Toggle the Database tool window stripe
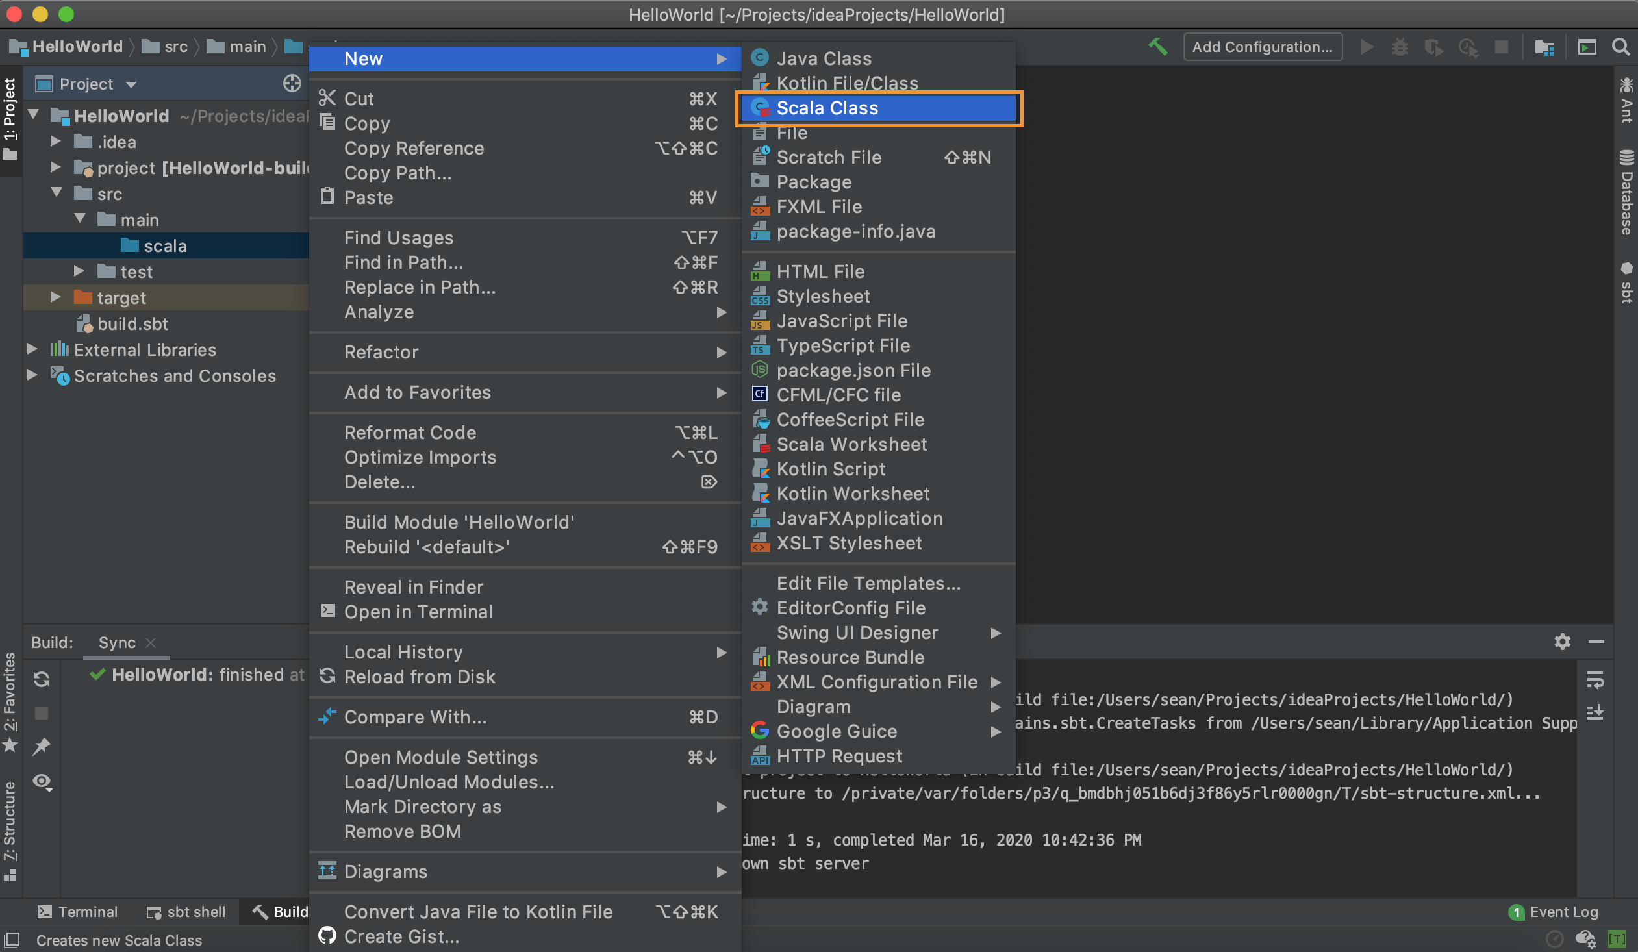 pyautogui.click(x=1626, y=193)
